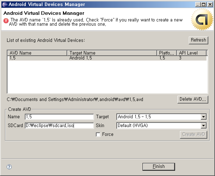This screenshot has height=176, width=215.
Task: Focus the Name text field
Action: [x=59, y=117]
